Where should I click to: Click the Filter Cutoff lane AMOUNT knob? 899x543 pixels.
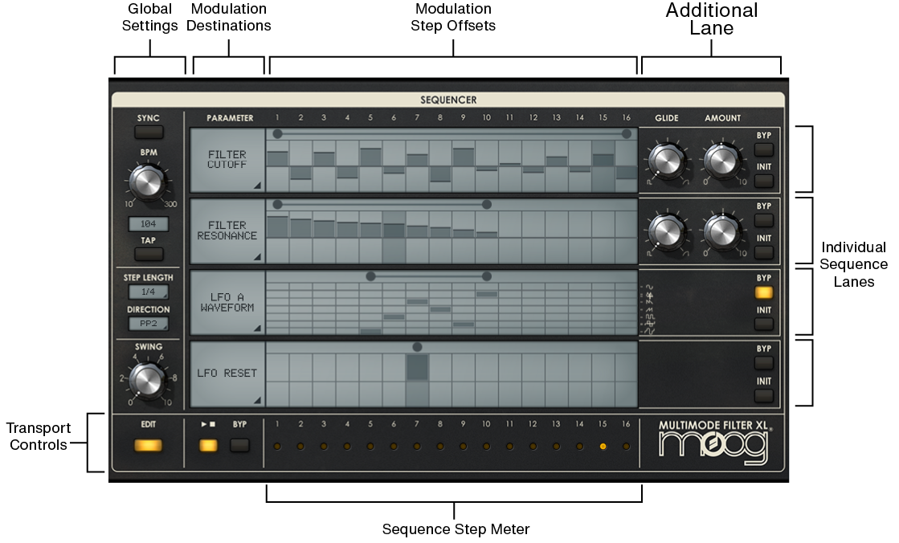tap(722, 160)
